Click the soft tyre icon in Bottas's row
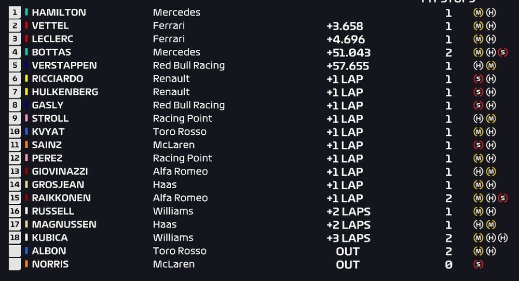Screen dimensions: 519x281 click(x=502, y=52)
